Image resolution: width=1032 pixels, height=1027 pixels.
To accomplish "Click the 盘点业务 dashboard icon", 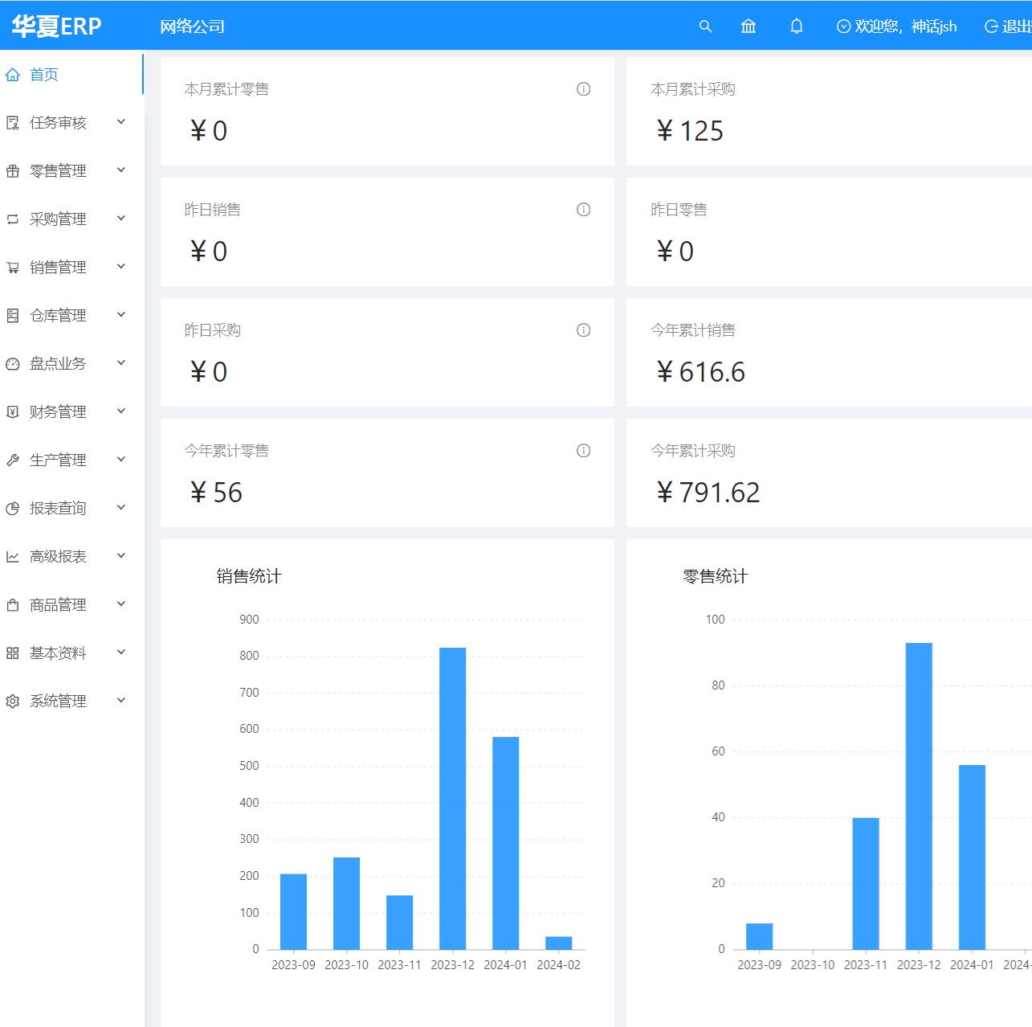I will (13, 364).
